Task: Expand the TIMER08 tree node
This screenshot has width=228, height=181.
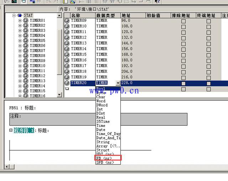Action: (x=20, y=56)
